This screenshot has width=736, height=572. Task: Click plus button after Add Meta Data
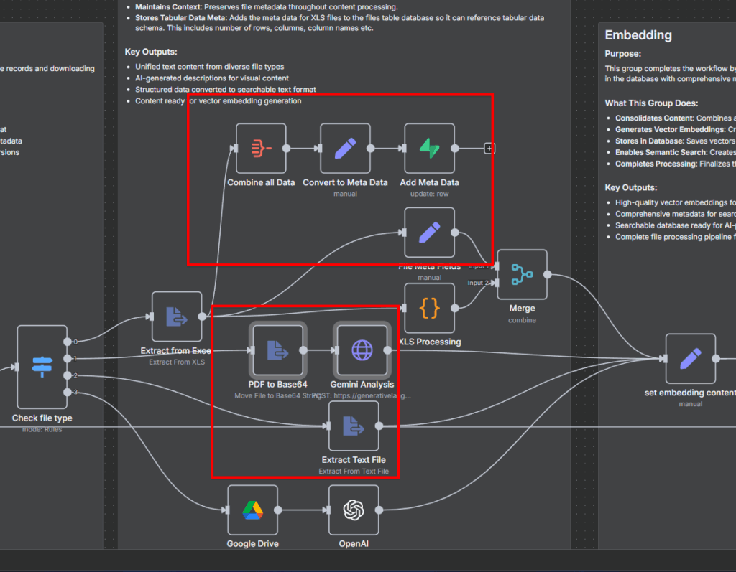pos(489,149)
